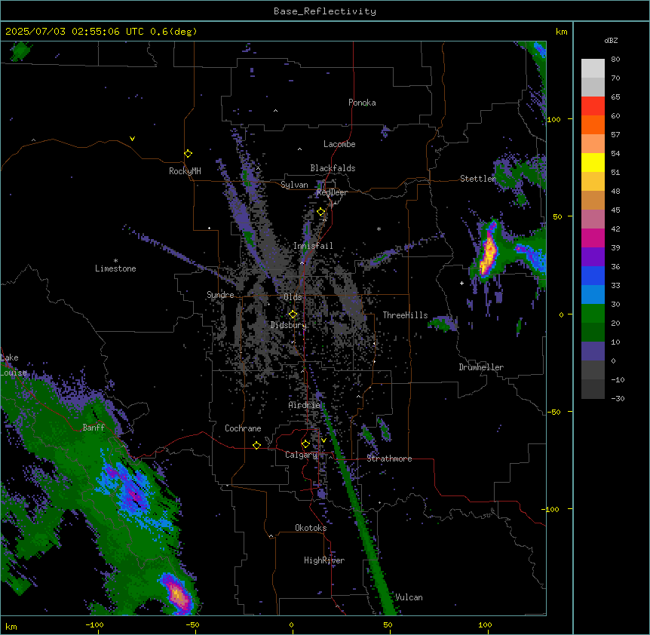Pick the bright green swatch between 30 and 20 dBZ
The height and width of the screenshot is (635, 650).
593,314
